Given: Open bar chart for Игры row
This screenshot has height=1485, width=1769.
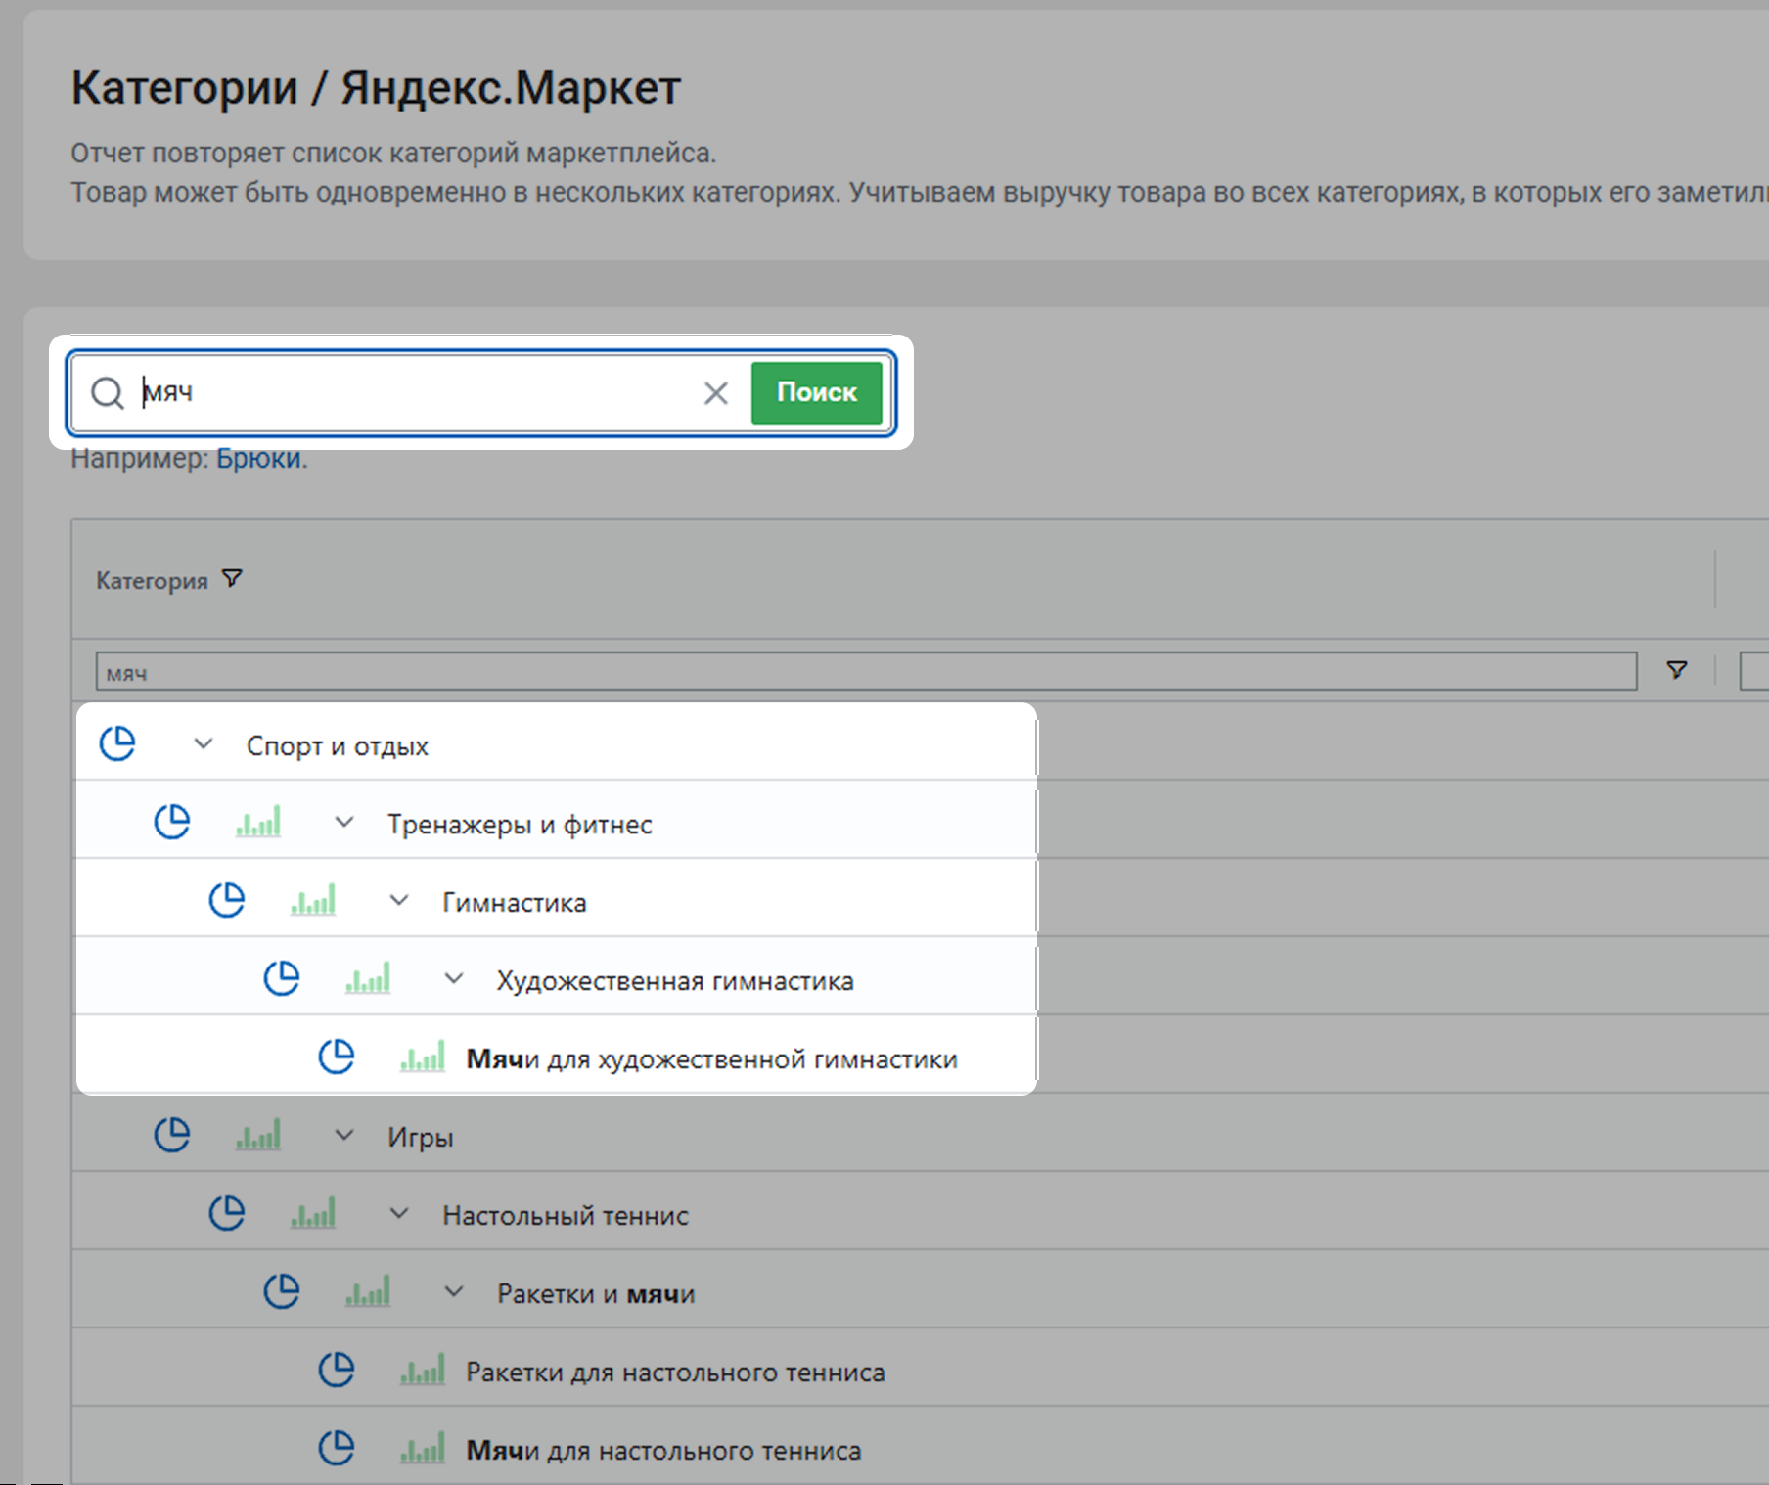Looking at the screenshot, I should [258, 1135].
